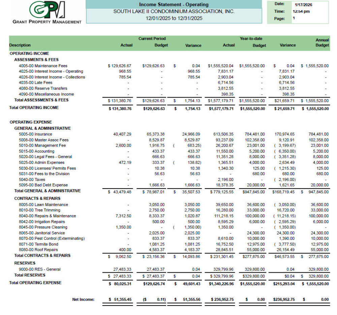Select the Year-to-date header label
The image size is (337, 315).
coord(251,39)
